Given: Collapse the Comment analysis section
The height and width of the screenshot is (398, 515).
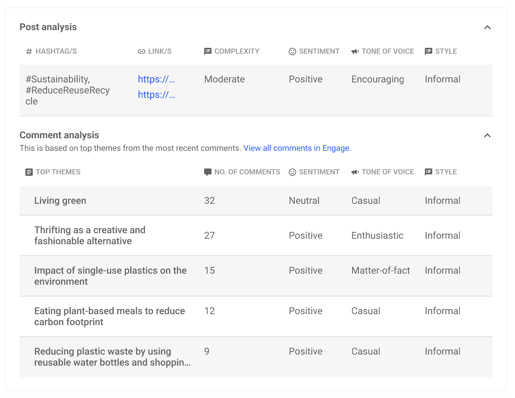Looking at the screenshot, I should point(487,135).
